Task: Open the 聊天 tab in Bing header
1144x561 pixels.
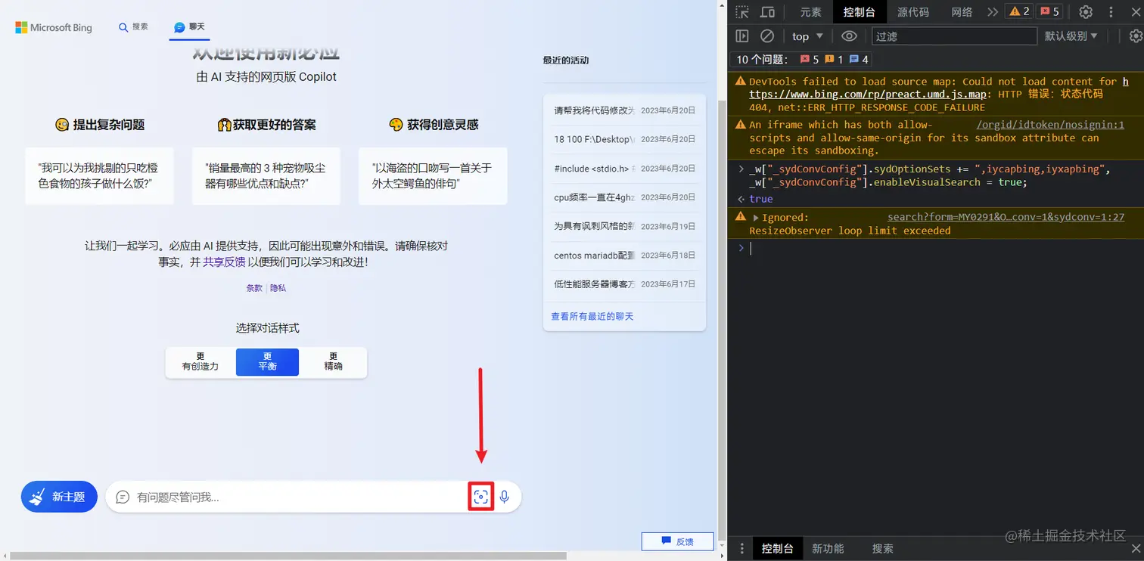Action: 189,27
